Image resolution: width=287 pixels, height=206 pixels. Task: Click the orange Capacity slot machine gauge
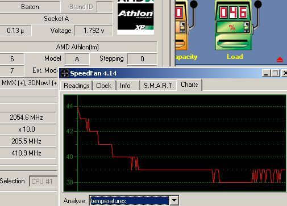182,25
